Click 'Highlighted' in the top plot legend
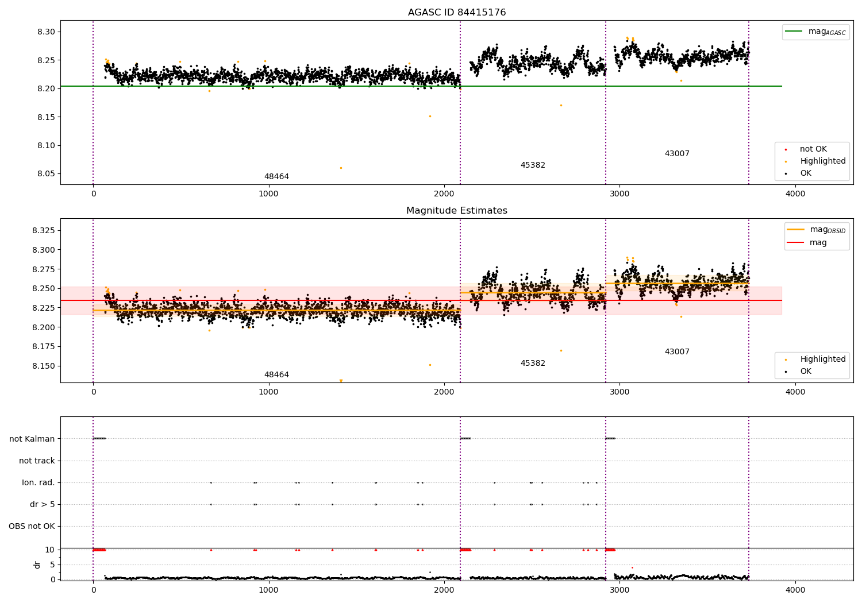Screen dimensions: 862x603 point(823,161)
